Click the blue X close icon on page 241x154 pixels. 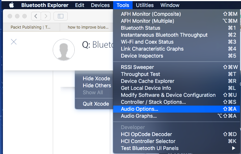click(x=14, y=42)
